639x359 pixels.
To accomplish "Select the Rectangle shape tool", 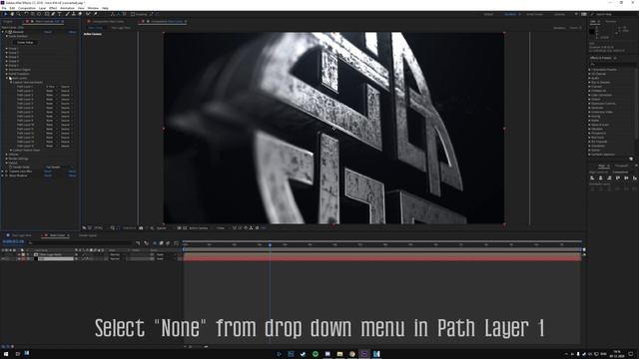I will [x=47, y=14].
